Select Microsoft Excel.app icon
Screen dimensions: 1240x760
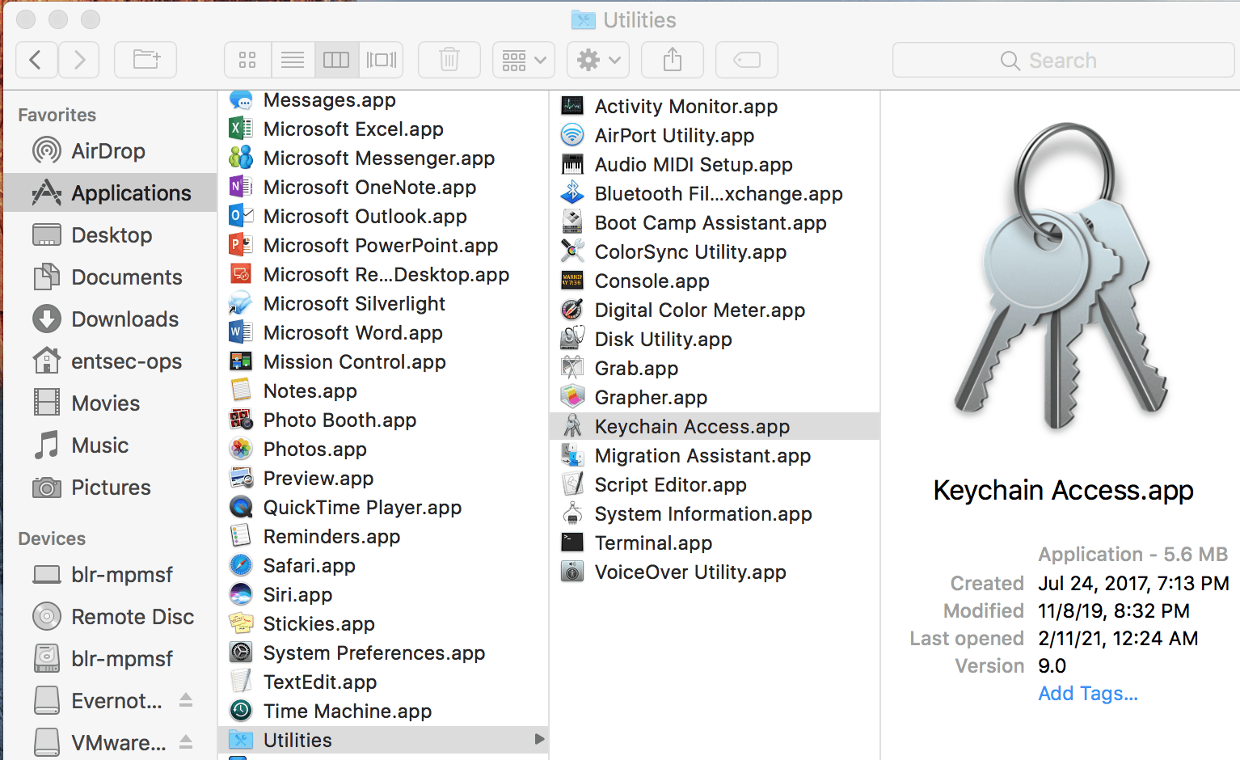[x=241, y=129]
